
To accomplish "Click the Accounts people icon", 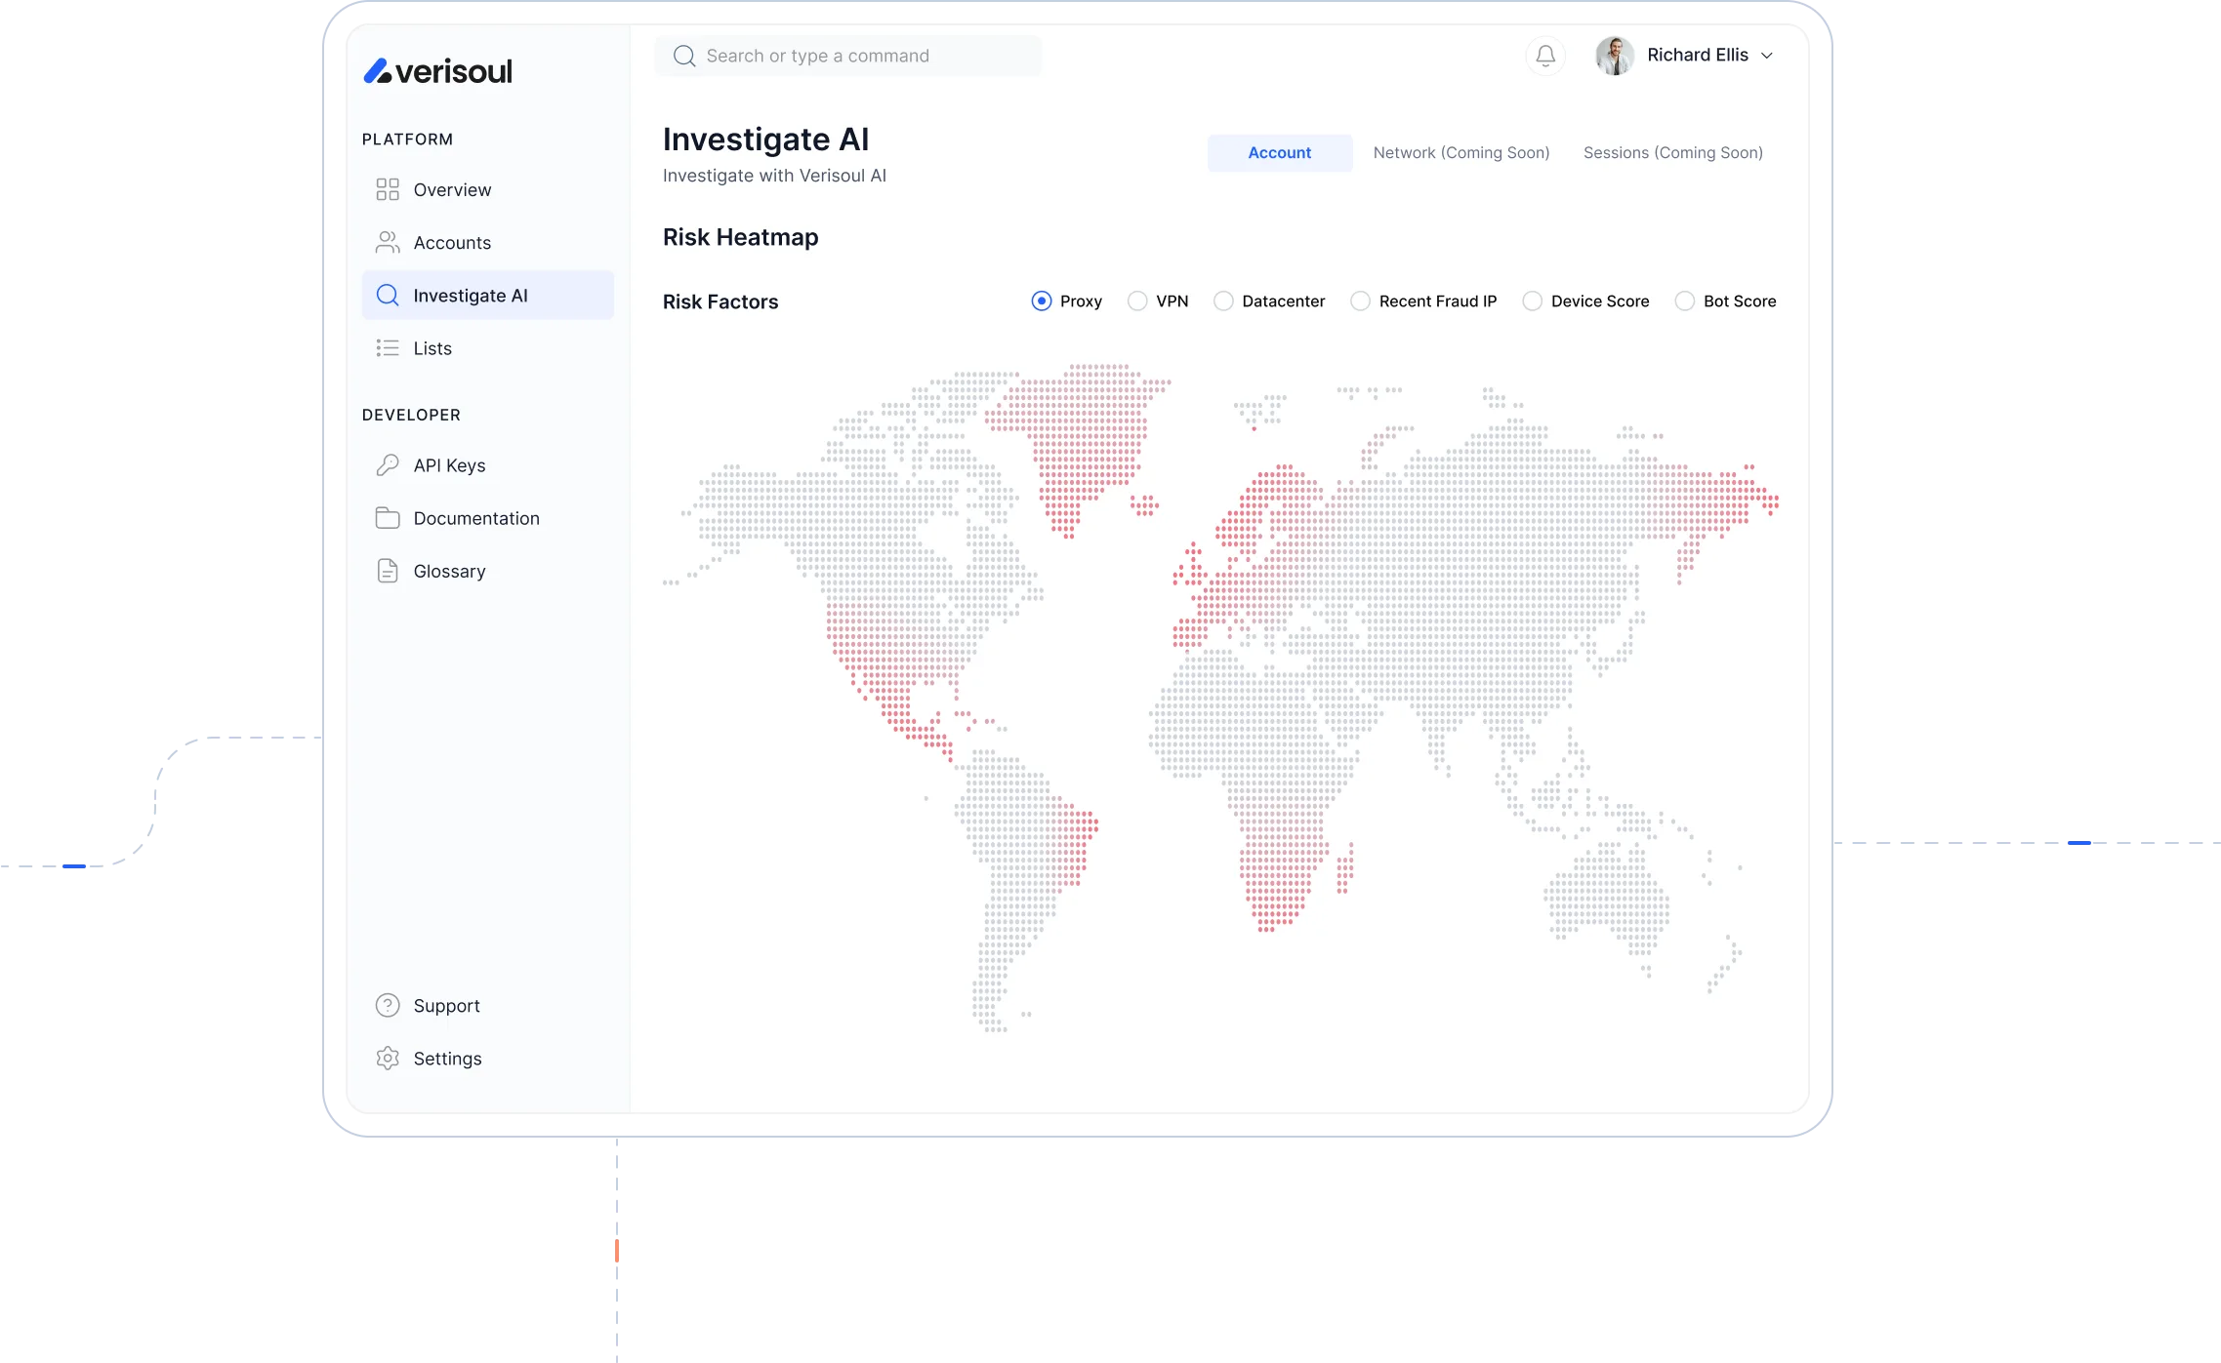I will pos(388,242).
